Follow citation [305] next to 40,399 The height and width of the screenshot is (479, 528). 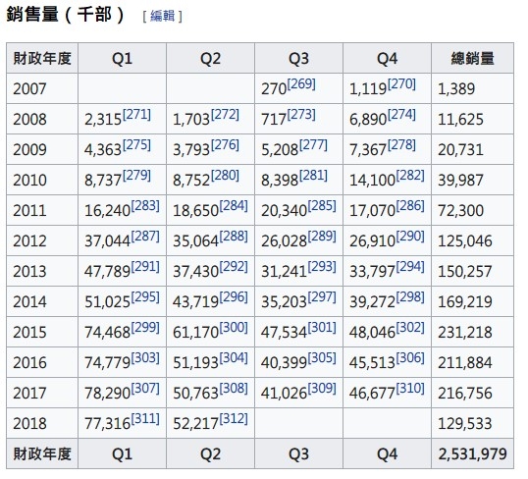pyautogui.click(x=322, y=357)
